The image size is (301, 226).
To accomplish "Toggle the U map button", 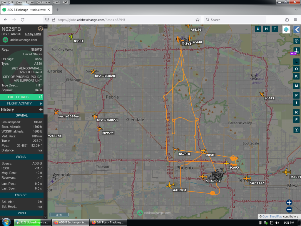I will pyautogui.click(x=258, y=29).
